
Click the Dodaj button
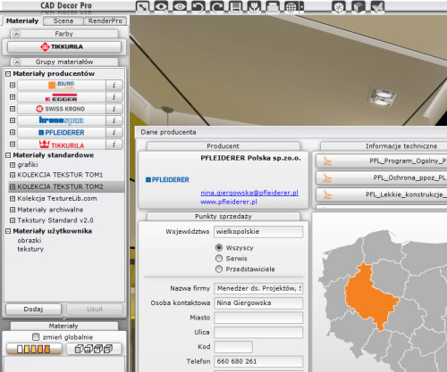(33, 310)
